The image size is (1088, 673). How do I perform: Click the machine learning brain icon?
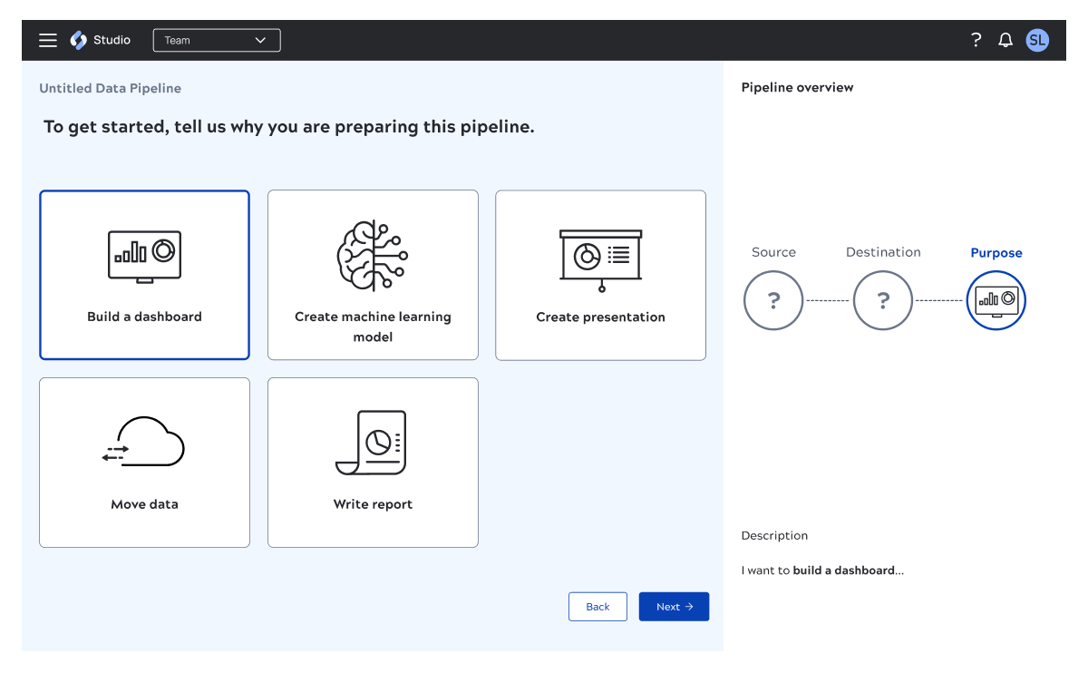[373, 255]
